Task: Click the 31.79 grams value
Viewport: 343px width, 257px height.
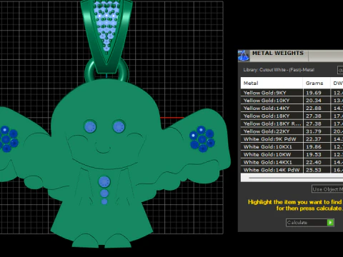Action: (x=314, y=131)
